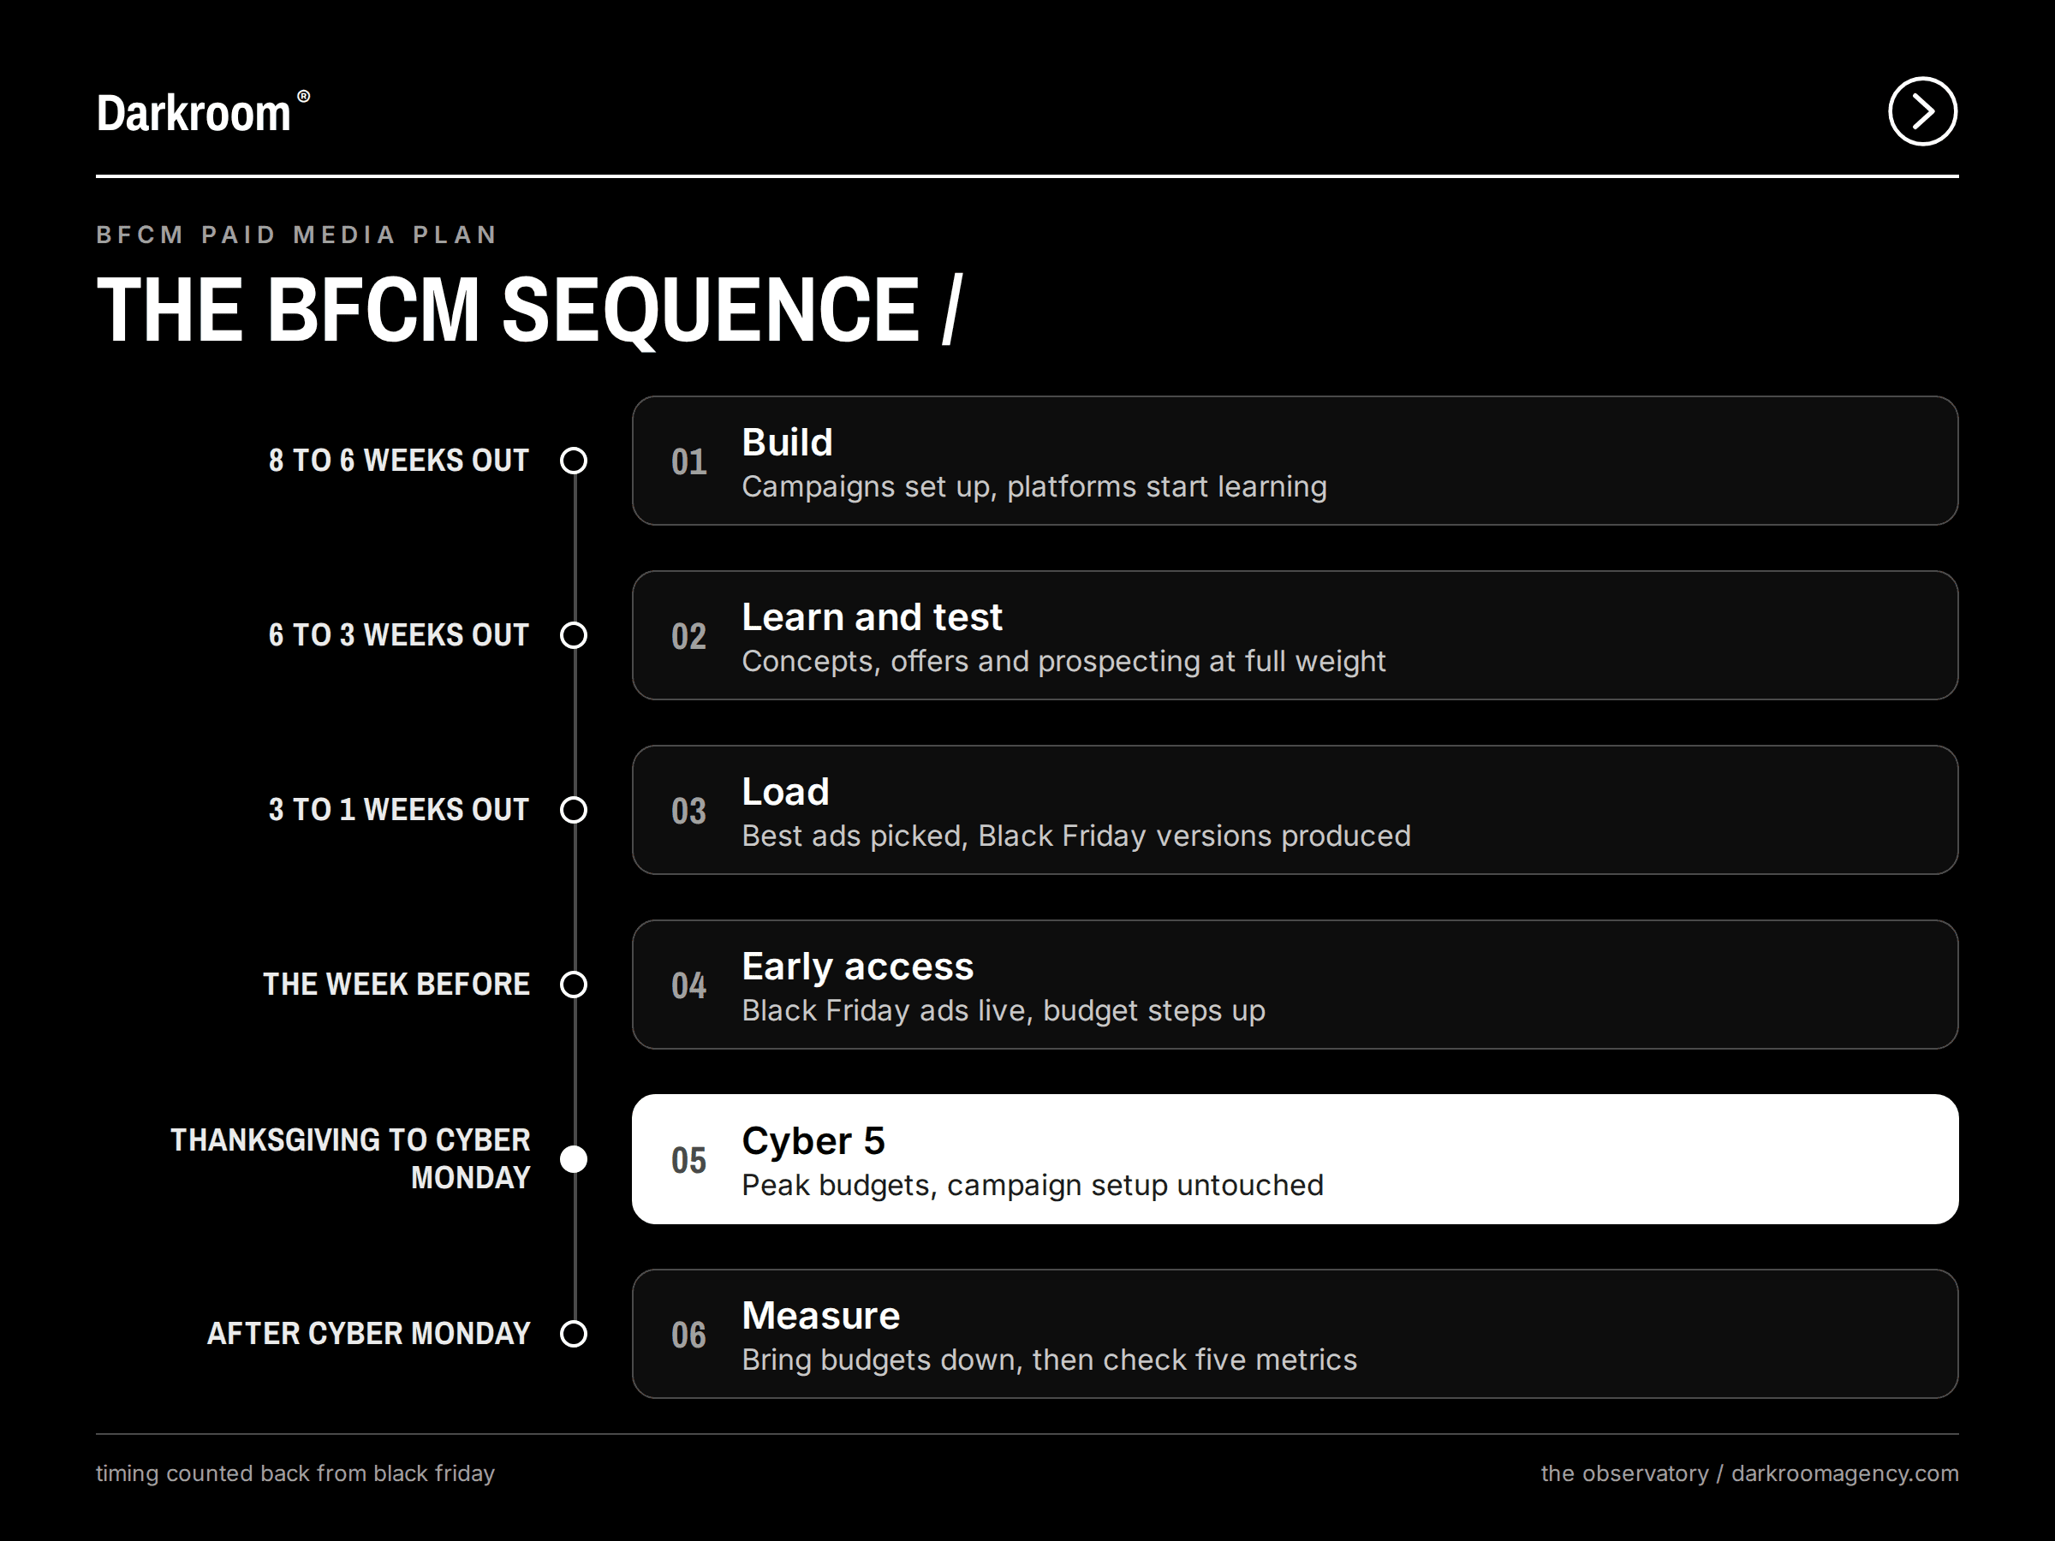Click 'the observatory / darkroomagency.com' footer link
The height and width of the screenshot is (1541, 2055).
click(1749, 1473)
